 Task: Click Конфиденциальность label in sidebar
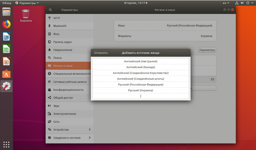click(x=68, y=90)
